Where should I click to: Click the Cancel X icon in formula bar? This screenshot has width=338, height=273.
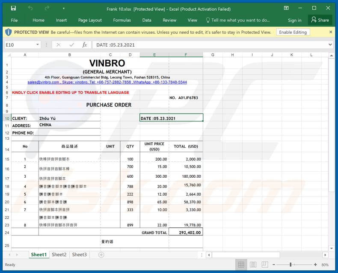click(x=59, y=45)
